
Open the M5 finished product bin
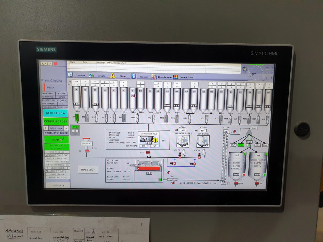238,165
